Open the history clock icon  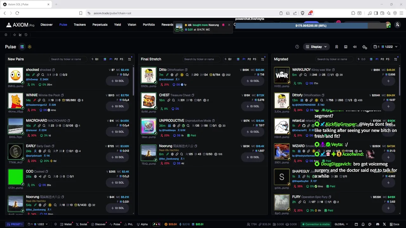pyautogui.click(x=26, y=35)
